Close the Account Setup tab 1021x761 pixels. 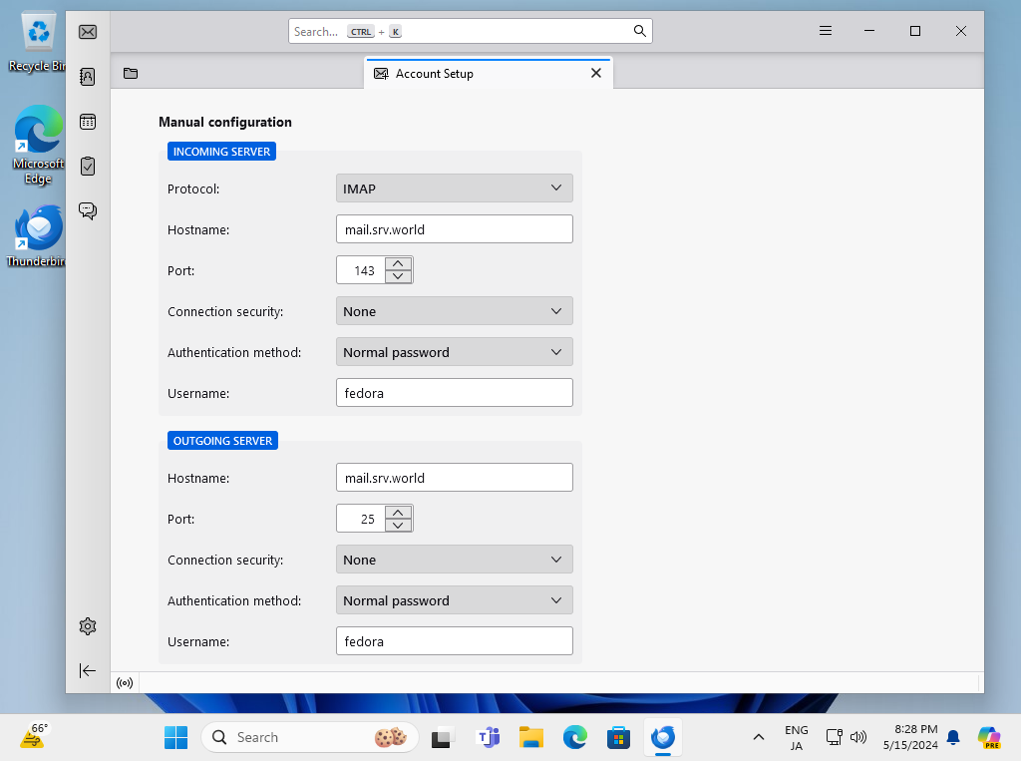pos(596,73)
